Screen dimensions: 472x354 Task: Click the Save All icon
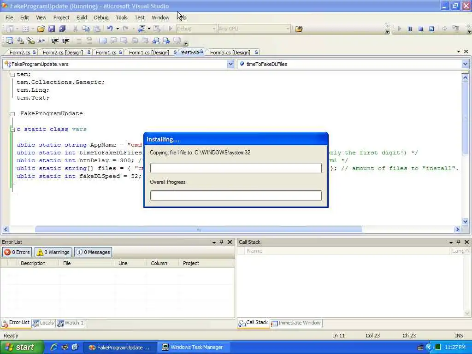(x=62, y=29)
